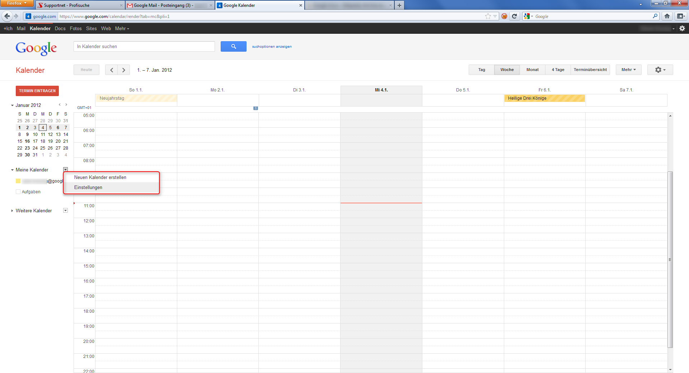Enable the Aufgaben calendar checkbox

[18, 192]
